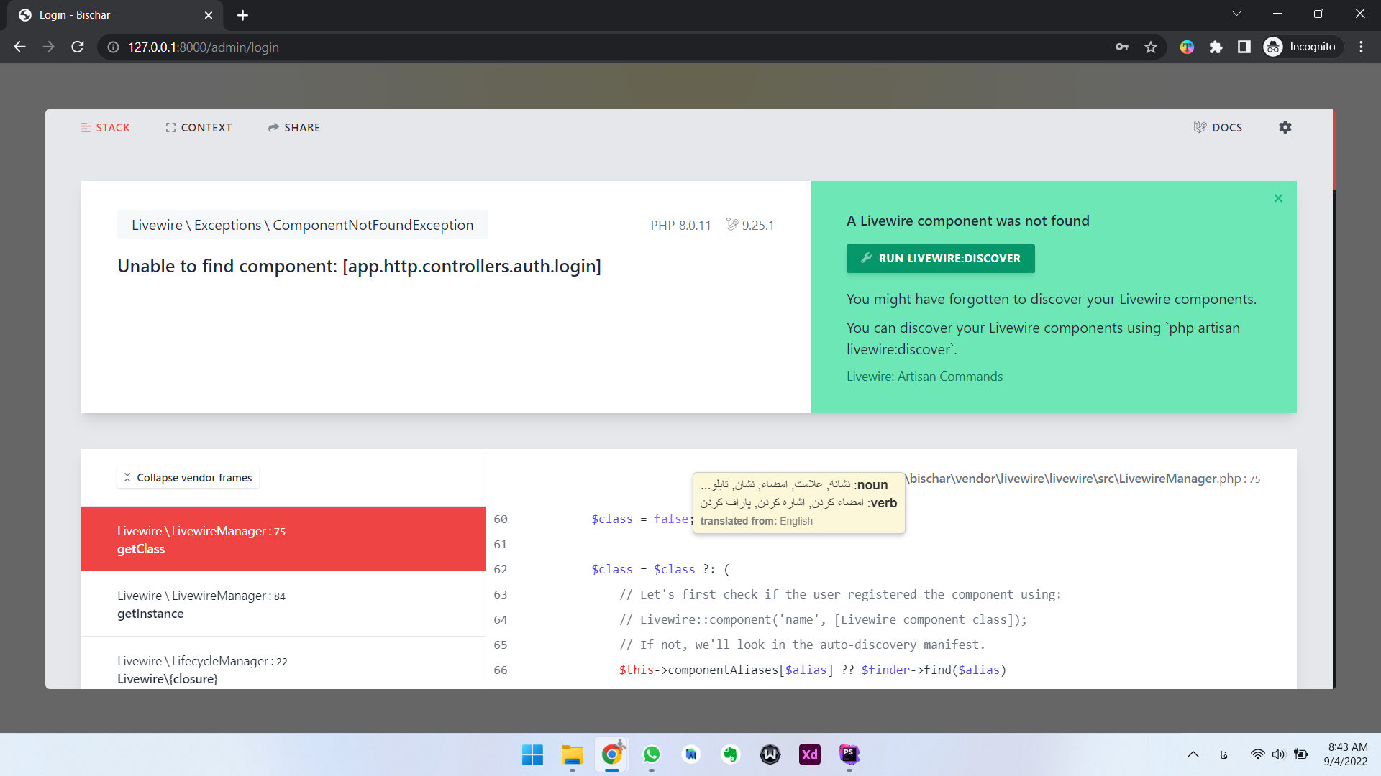Open WhatsApp from the taskbar
Image resolution: width=1381 pixels, height=776 pixels.
click(652, 754)
